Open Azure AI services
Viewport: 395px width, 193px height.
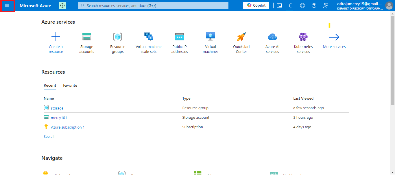pyautogui.click(x=272, y=37)
